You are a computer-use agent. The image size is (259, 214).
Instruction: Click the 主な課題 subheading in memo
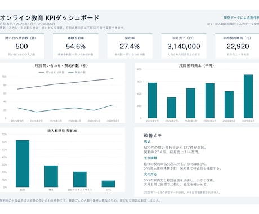[x=150, y=158]
